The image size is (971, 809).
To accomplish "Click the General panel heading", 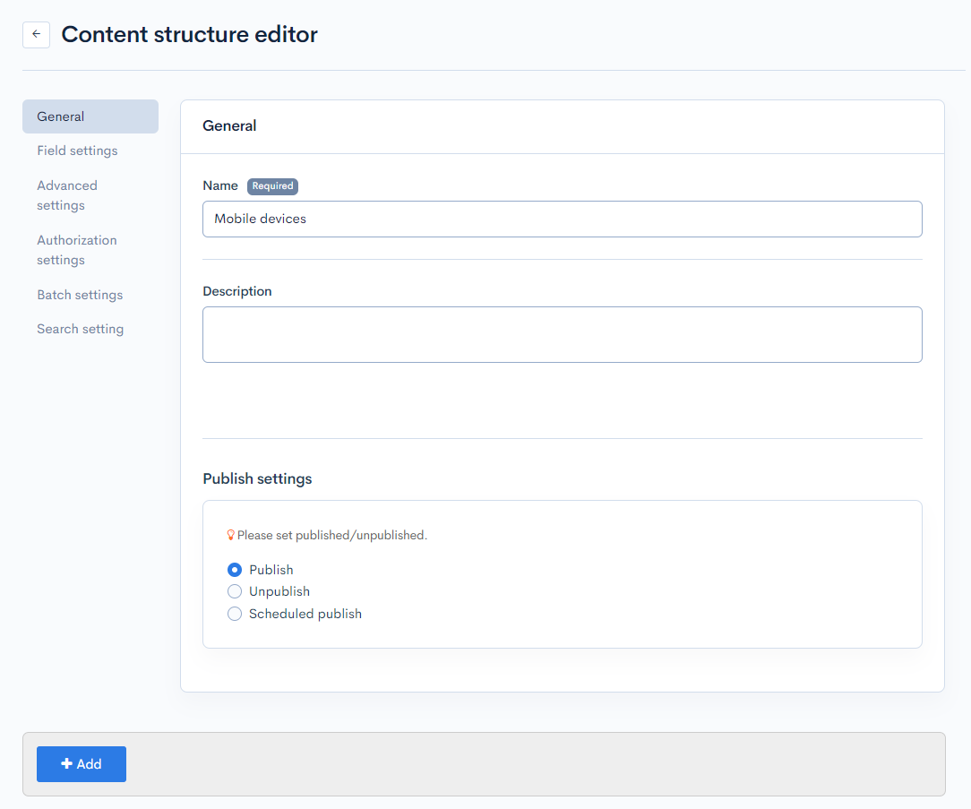I will click(x=229, y=126).
